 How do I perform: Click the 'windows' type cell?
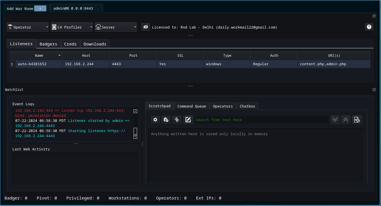point(227,64)
